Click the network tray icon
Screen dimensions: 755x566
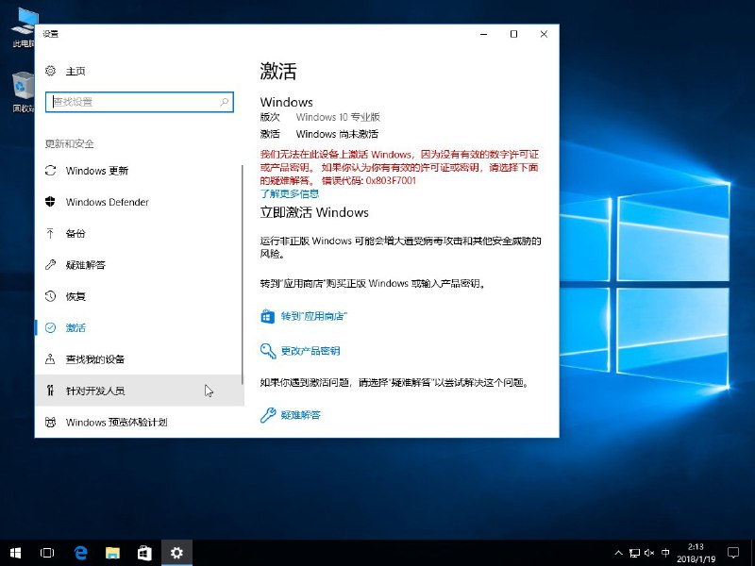click(x=634, y=553)
